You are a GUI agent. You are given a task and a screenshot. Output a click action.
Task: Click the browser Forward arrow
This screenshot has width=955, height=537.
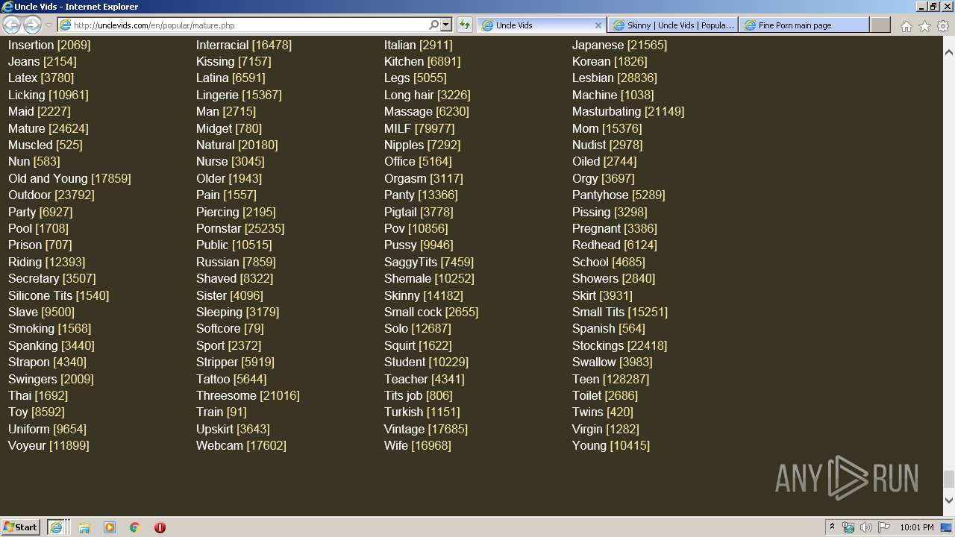pos(32,25)
